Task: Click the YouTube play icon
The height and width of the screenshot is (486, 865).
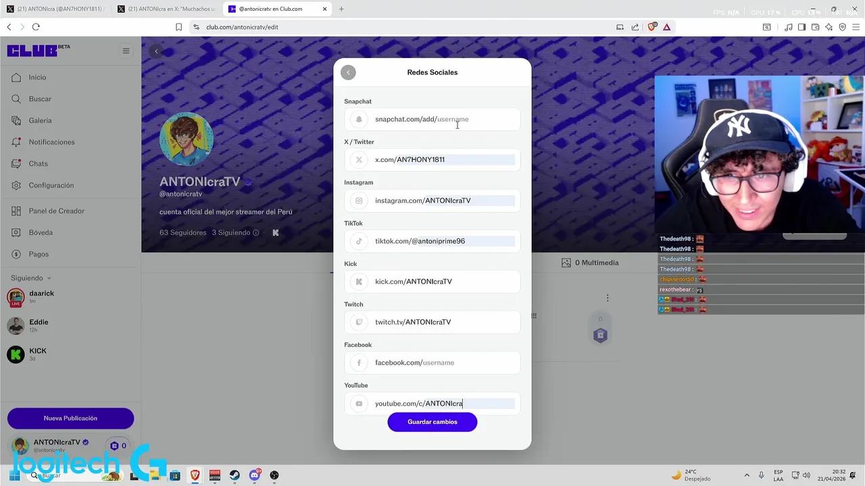Action: click(359, 404)
